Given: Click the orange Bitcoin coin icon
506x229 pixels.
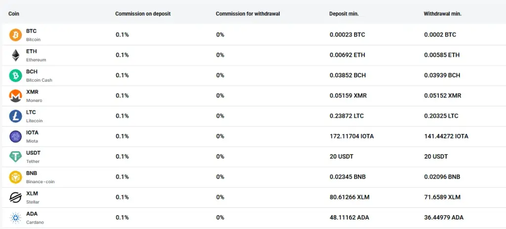Looking at the screenshot, I should click(x=15, y=35).
